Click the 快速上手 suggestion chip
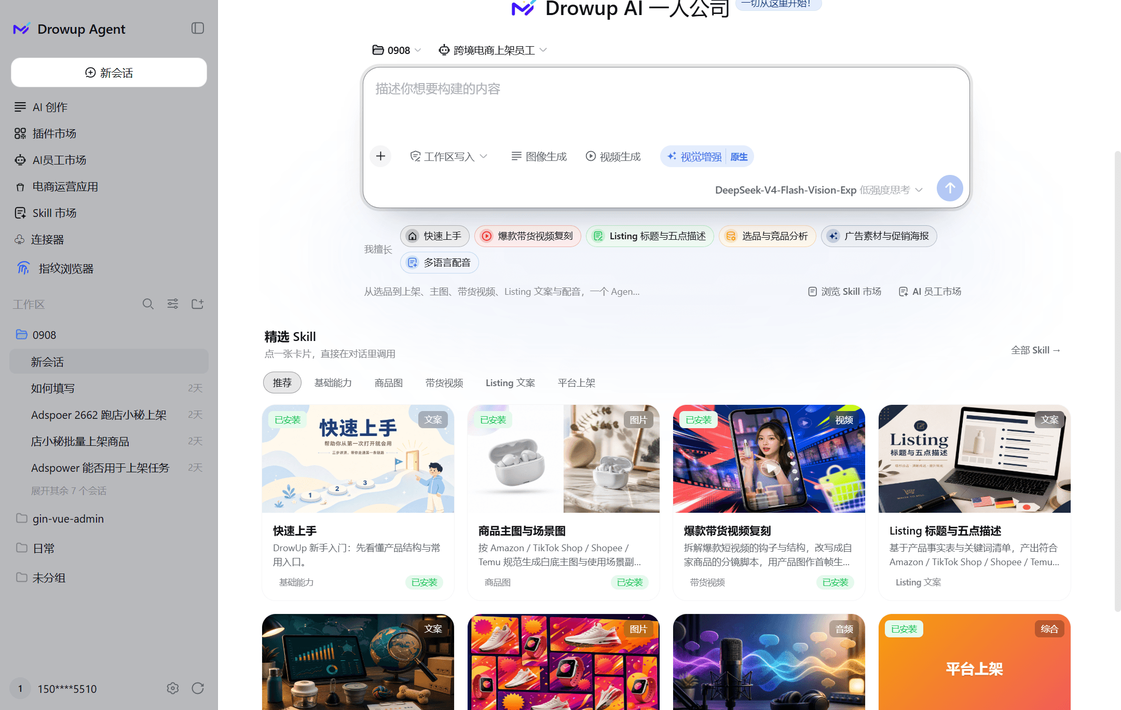This screenshot has width=1121, height=710. tap(435, 236)
